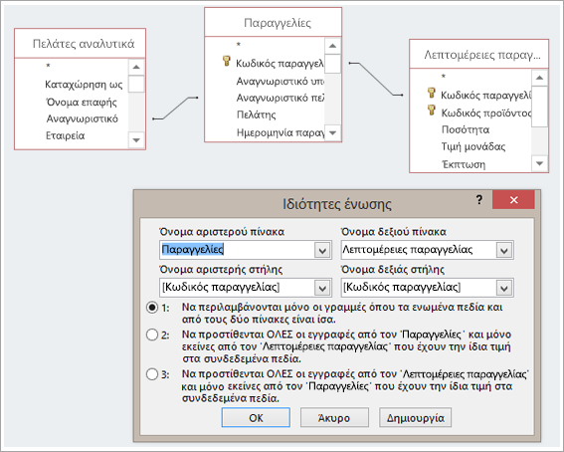Click the OK button
Screen dimensions: 564x452
click(x=256, y=418)
